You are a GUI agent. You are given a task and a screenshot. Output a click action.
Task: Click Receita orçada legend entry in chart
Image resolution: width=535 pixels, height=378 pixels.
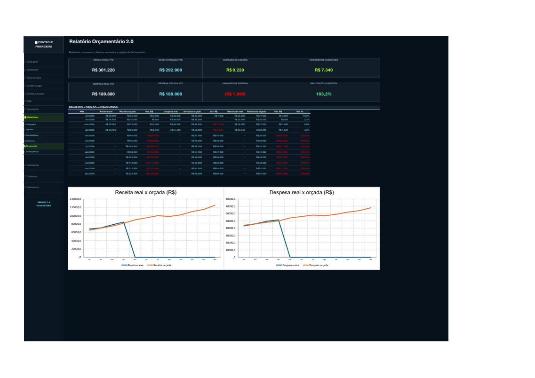(x=159, y=265)
